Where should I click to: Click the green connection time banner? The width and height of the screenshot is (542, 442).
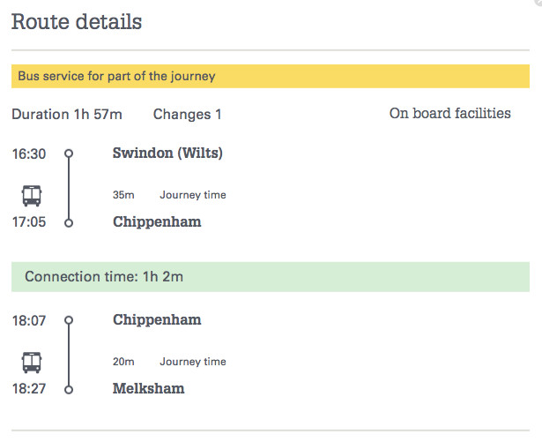271,277
